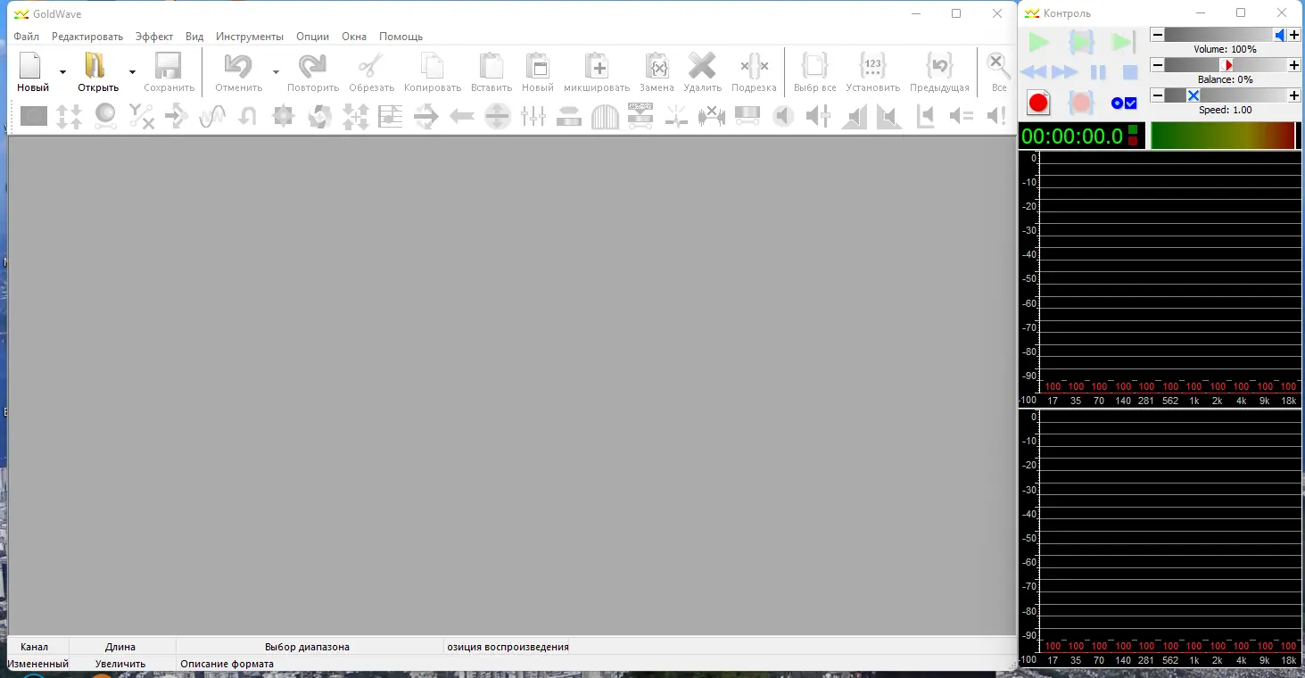Click the fast forward button in Контроль
Viewport: 1305px width, 678px height.
(x=1065, y=72)
